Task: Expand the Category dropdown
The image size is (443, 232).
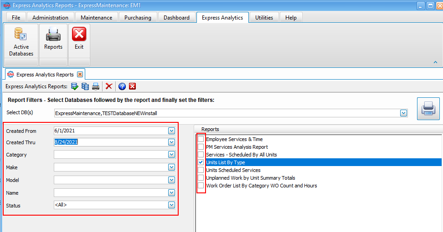Action: 171,155
